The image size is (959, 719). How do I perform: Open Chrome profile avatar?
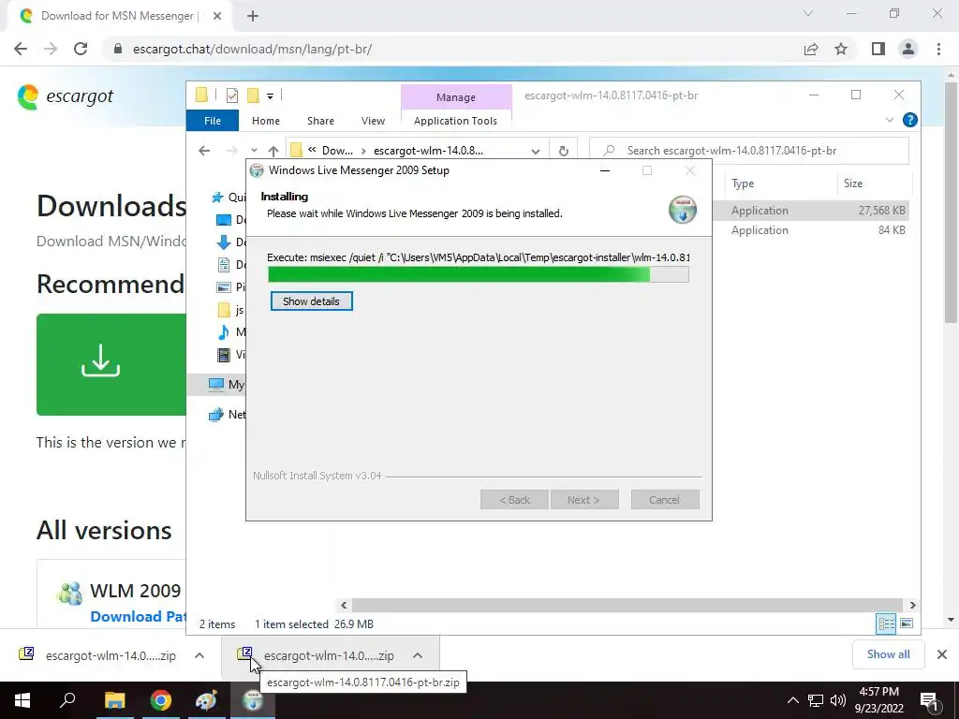click(908, 49)
